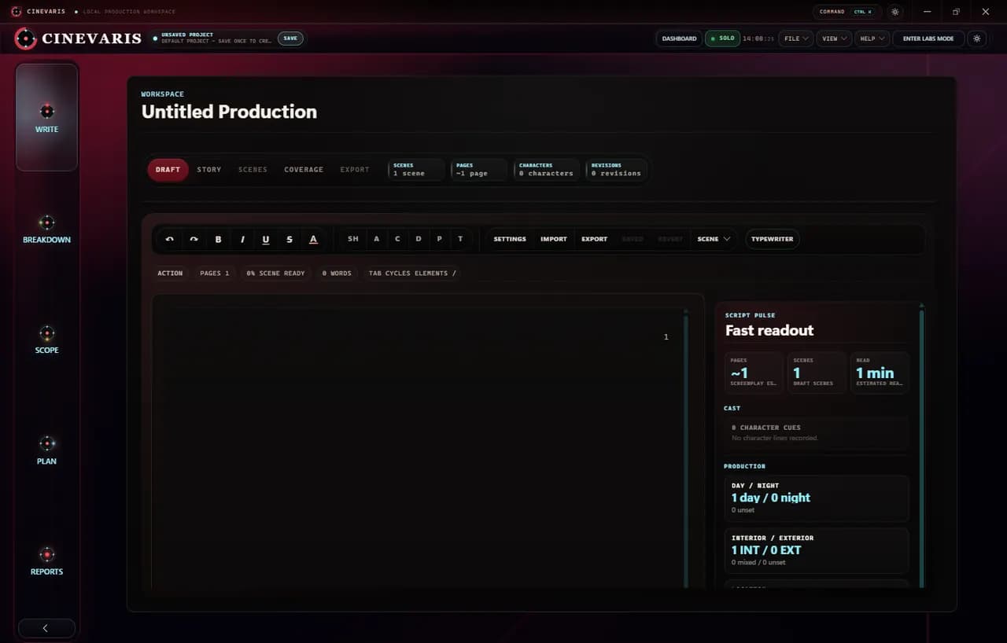The width and height of the screenshot is (1007, 643).
Task: Switch to the Draft tab
Action: 168,170
